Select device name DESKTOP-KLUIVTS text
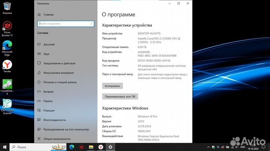The image size is (270, 151). click(149, 34)
